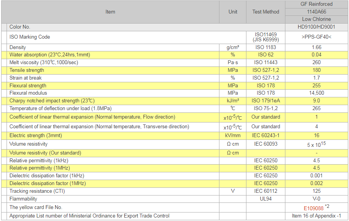Click the ISO 179/1eA test method cell
349x221 pixels.
[266, 100]
